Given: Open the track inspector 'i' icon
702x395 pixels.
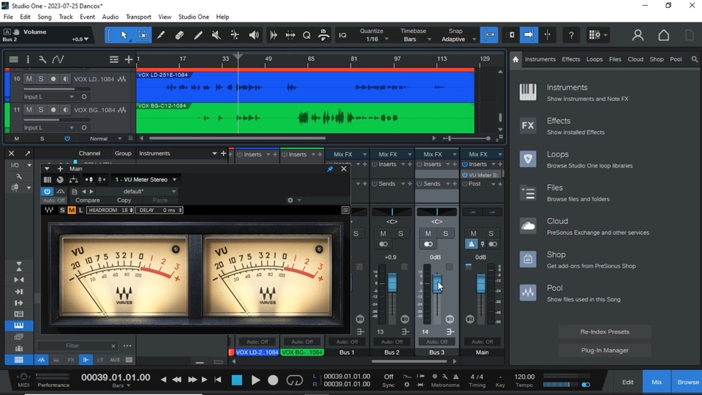Looking at the screenshot, I should [x=28, y=59].
